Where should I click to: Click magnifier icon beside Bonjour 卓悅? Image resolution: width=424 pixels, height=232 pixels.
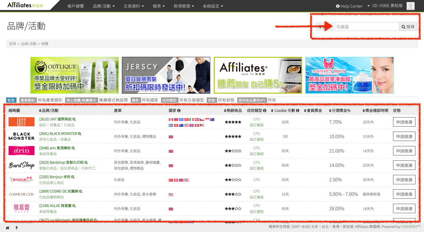[73, 177]
